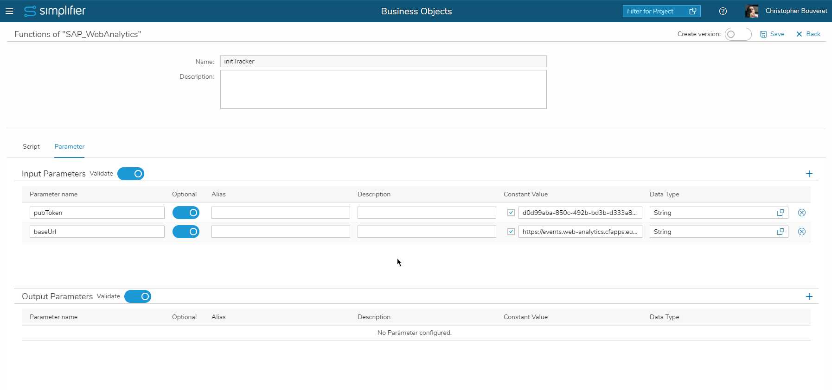Image resolution: width=832 pixels, height=390 pixels.
Task: Open data type String selector for baseUrl
Action: (x=719, y=232)
